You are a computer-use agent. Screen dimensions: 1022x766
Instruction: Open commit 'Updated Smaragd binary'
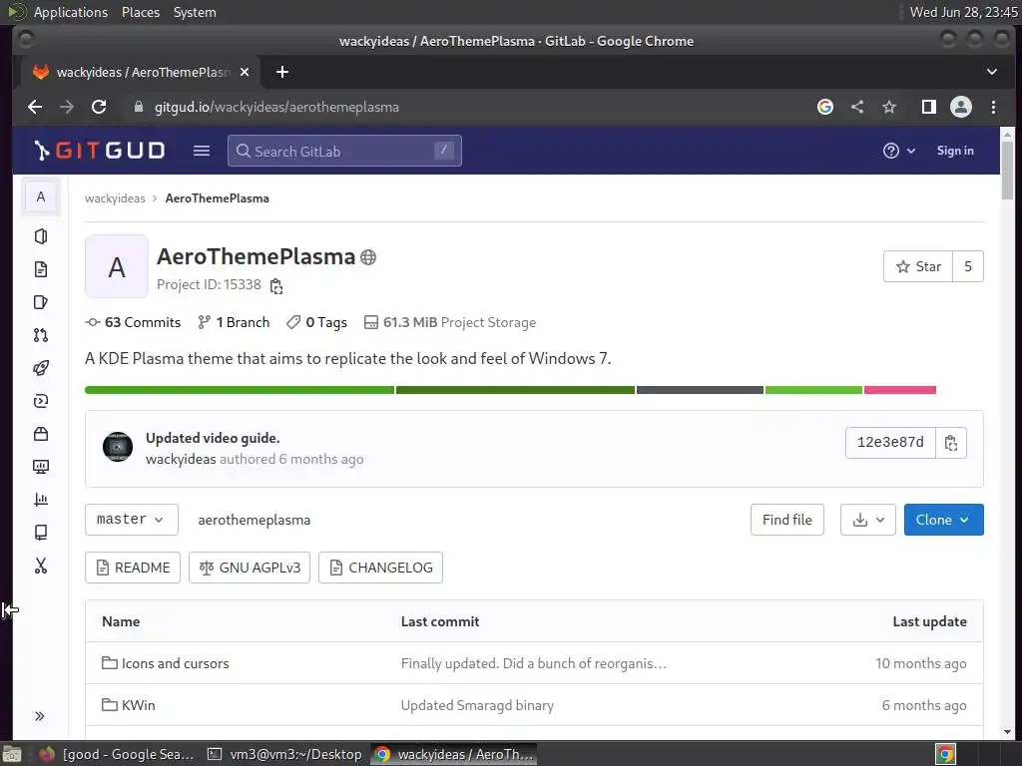[477, 705]
